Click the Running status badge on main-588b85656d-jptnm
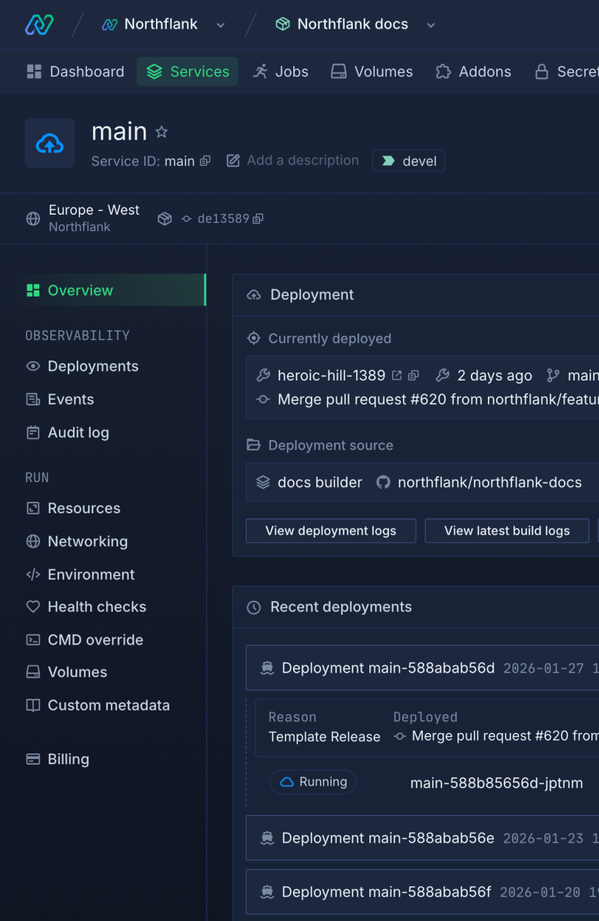Viewport: 599px width, 921px height. [313, 782]
